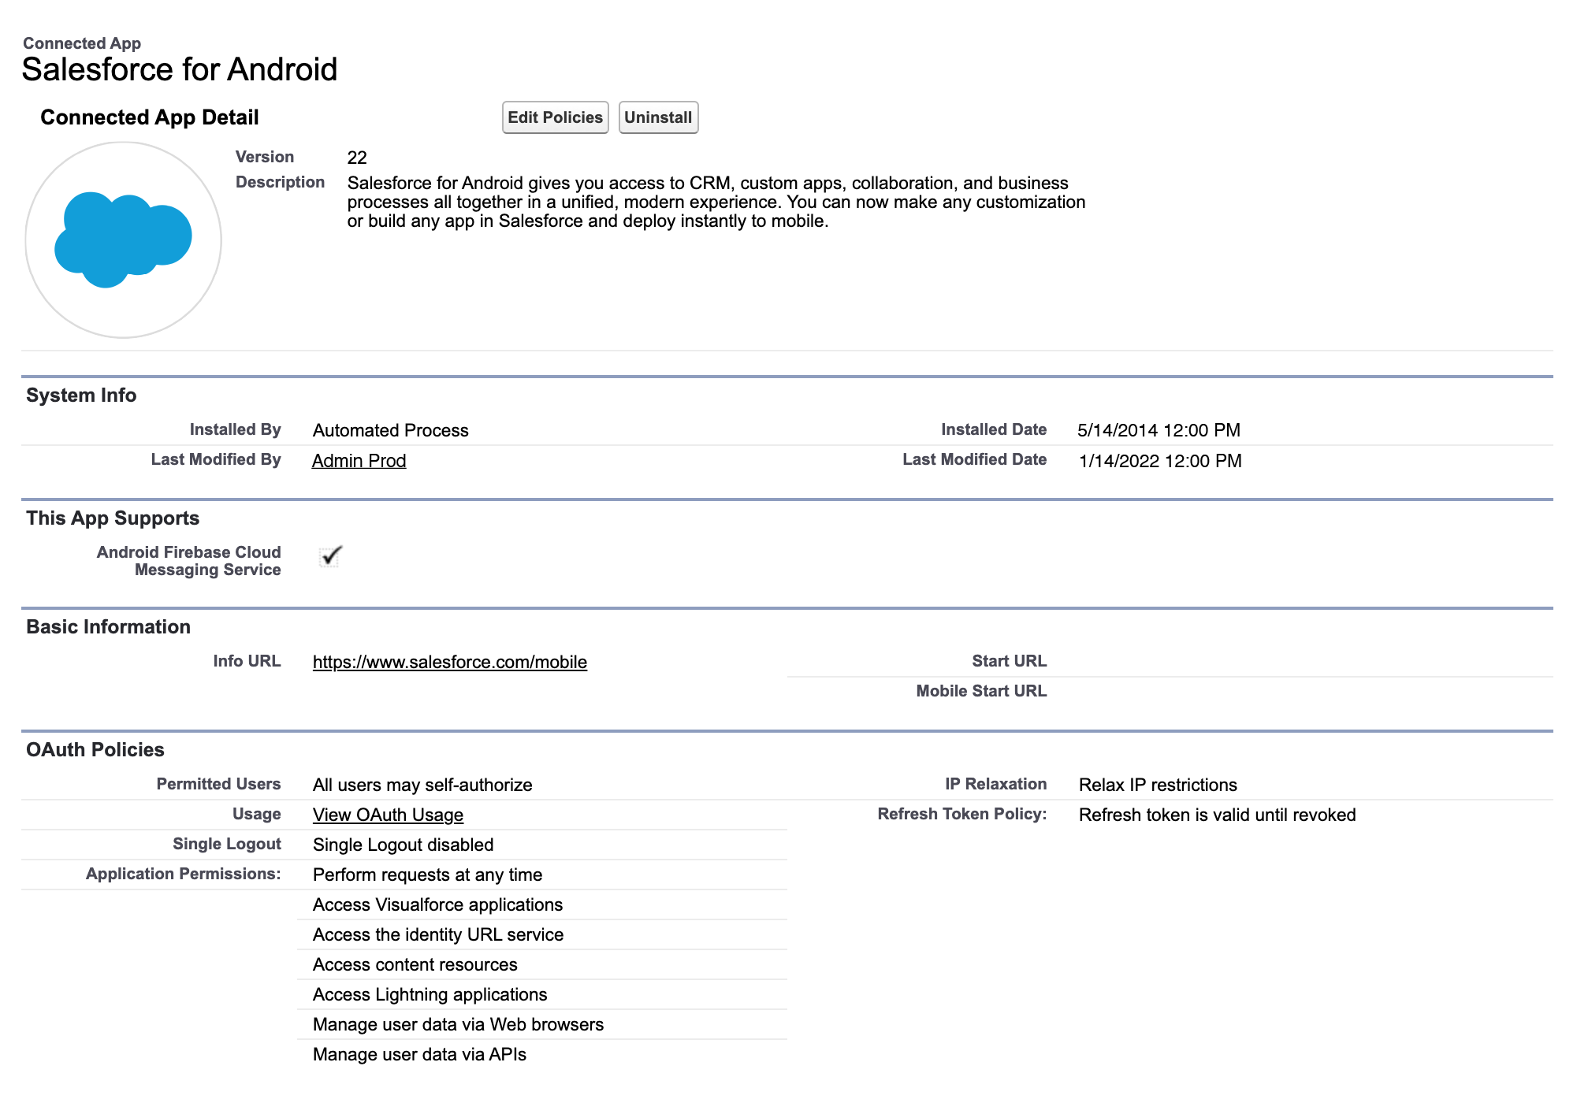1577x1103 pixels.
Task: Click the Refresh token valid until revoked text
Action: pos(1217,815)
